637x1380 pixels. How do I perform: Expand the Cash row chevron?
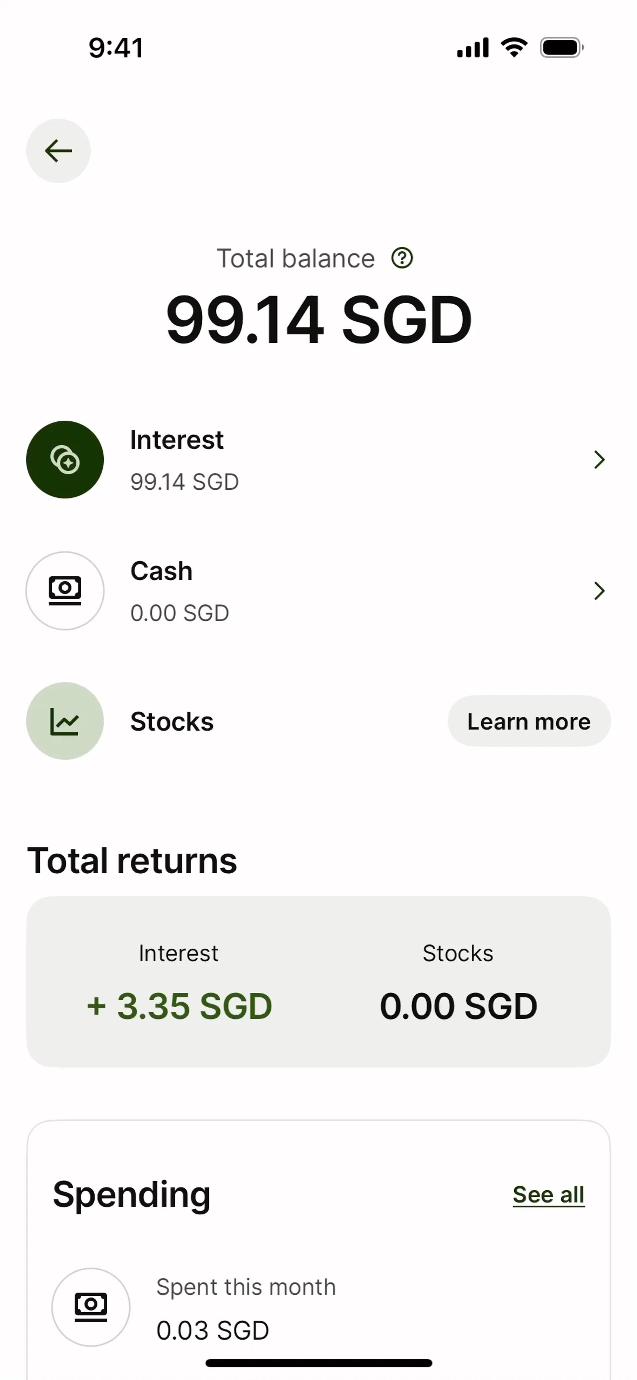(599, 591)
